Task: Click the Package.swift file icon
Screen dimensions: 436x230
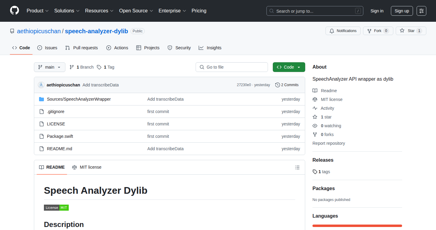Action: (x=41, y=136)
